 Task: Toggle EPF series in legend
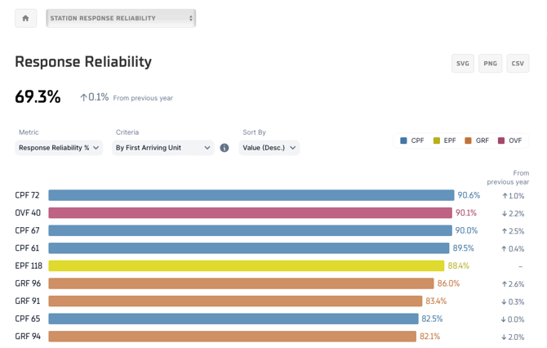(444, 141)
